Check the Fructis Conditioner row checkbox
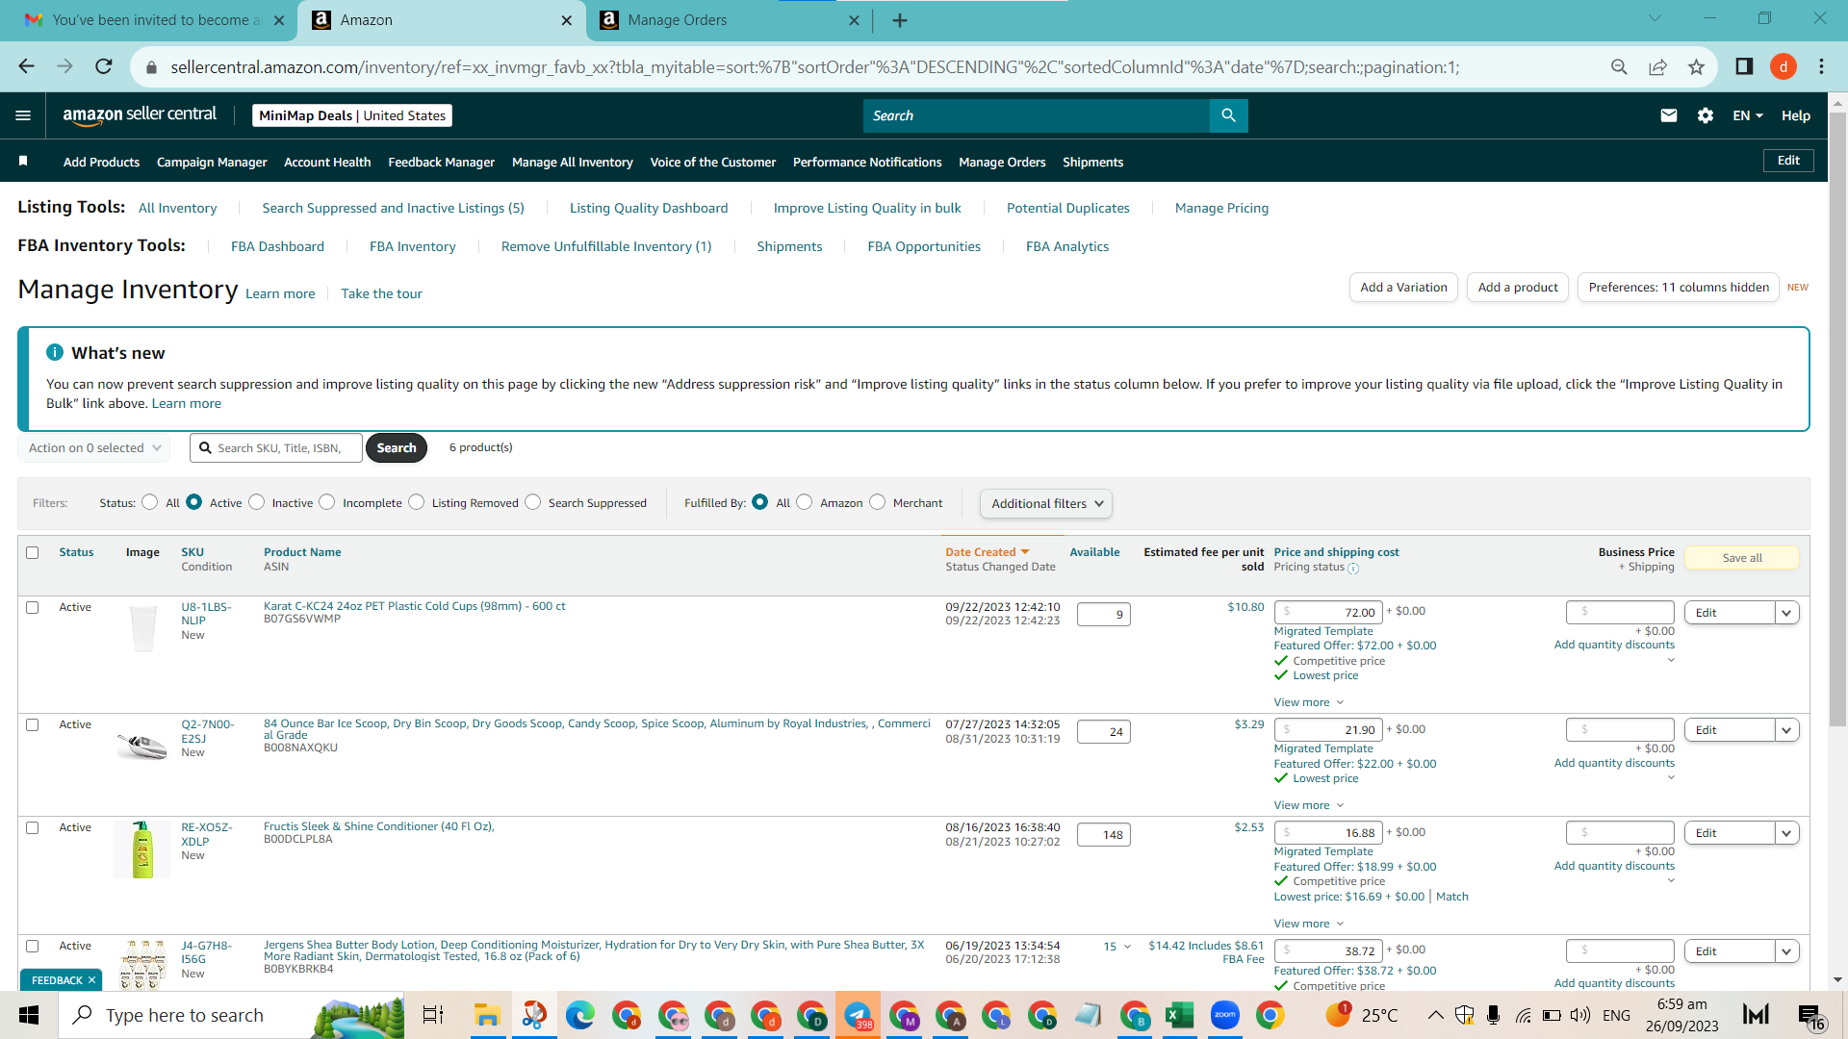 [x=33, y=827]
